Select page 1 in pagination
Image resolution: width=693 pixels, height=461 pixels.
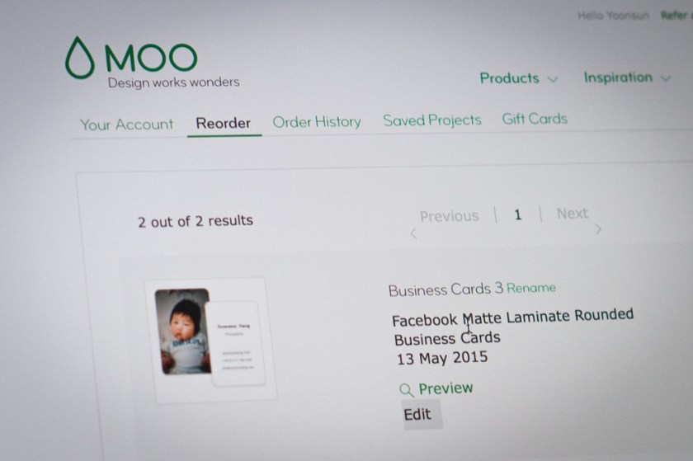point(517,214)
